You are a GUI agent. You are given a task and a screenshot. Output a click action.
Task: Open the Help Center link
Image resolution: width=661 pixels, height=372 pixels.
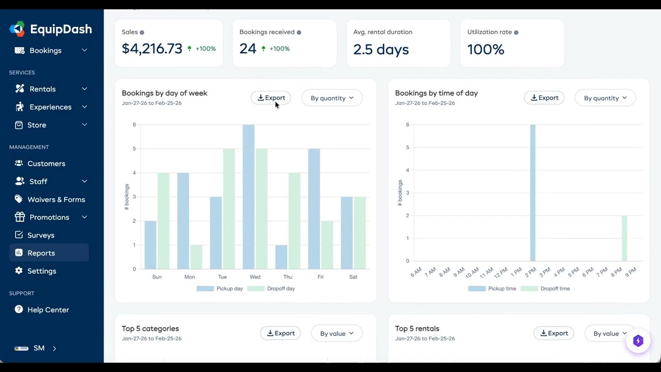click(48, 309)
